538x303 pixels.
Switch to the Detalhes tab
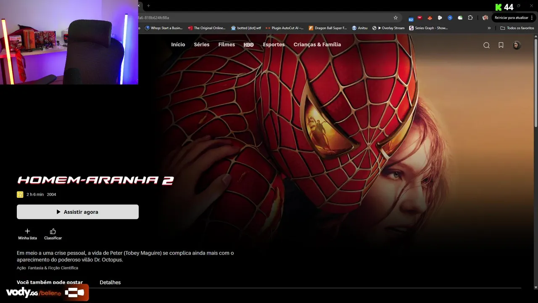(110, 282)
